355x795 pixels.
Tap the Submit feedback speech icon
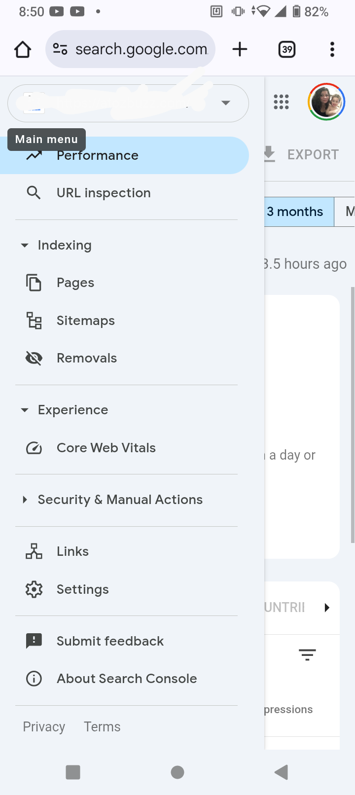click(34, 641)
